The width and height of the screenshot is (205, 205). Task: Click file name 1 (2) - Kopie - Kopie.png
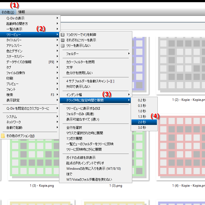click(x=189, y=100)
